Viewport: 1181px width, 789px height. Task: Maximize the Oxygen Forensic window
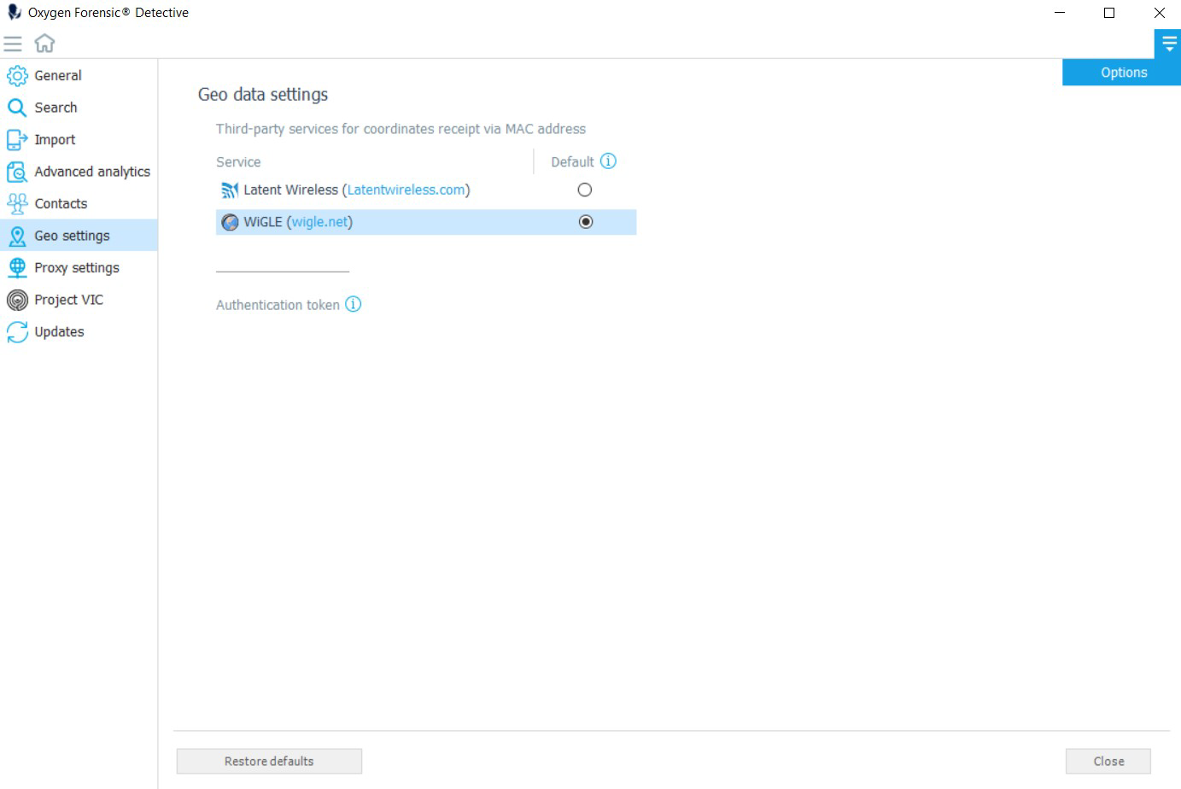(x=1109, y=13)
